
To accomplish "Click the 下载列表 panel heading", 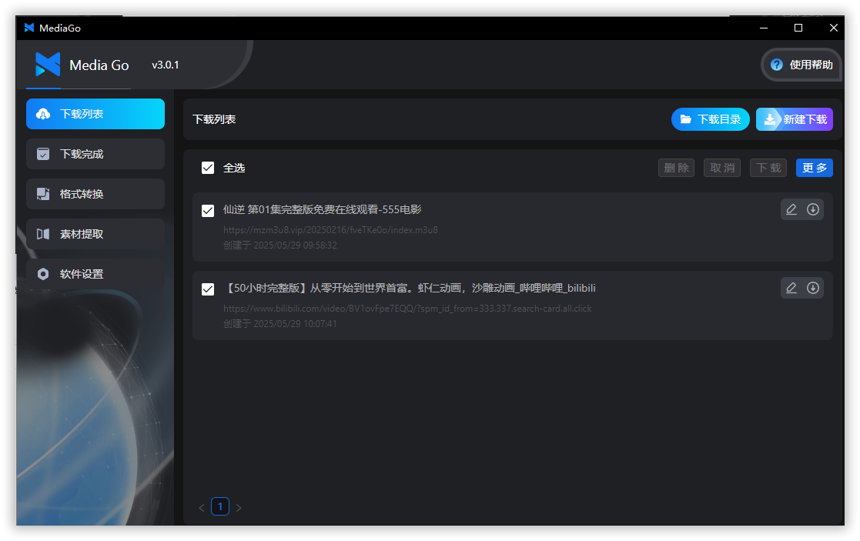I will click(x=215, y=119).
